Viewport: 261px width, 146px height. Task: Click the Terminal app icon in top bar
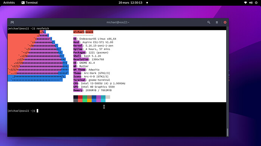(23, 3)
